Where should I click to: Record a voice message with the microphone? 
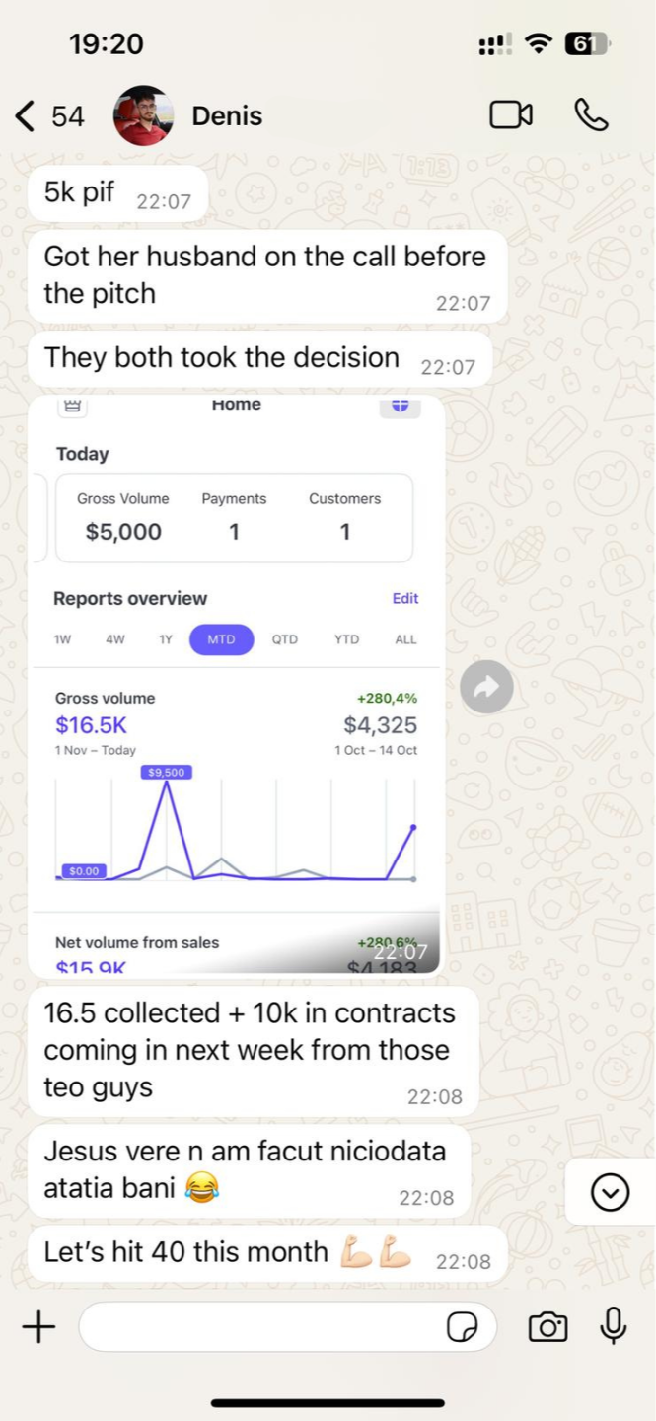tap(614, 1326)
